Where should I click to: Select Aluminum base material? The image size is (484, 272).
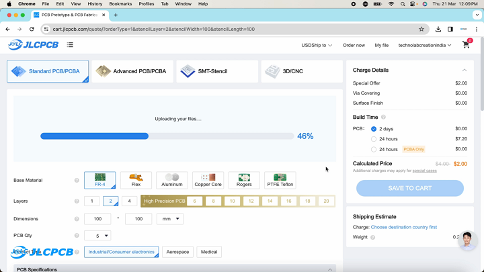tap(172, 180)
